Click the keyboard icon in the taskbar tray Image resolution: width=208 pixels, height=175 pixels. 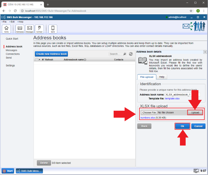click(196, 171)
